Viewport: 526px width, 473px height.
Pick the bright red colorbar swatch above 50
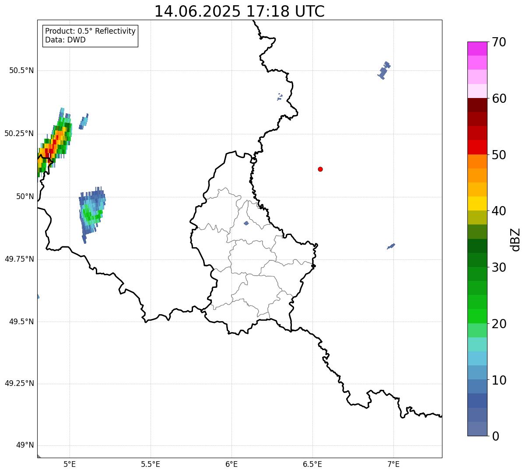(x=477, y=147)
